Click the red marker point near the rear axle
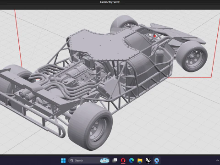220x165 pixels. tap(154, 36)
